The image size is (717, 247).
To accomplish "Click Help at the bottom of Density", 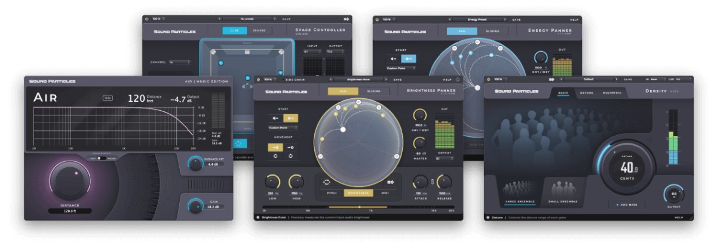I will click(679, 217).
